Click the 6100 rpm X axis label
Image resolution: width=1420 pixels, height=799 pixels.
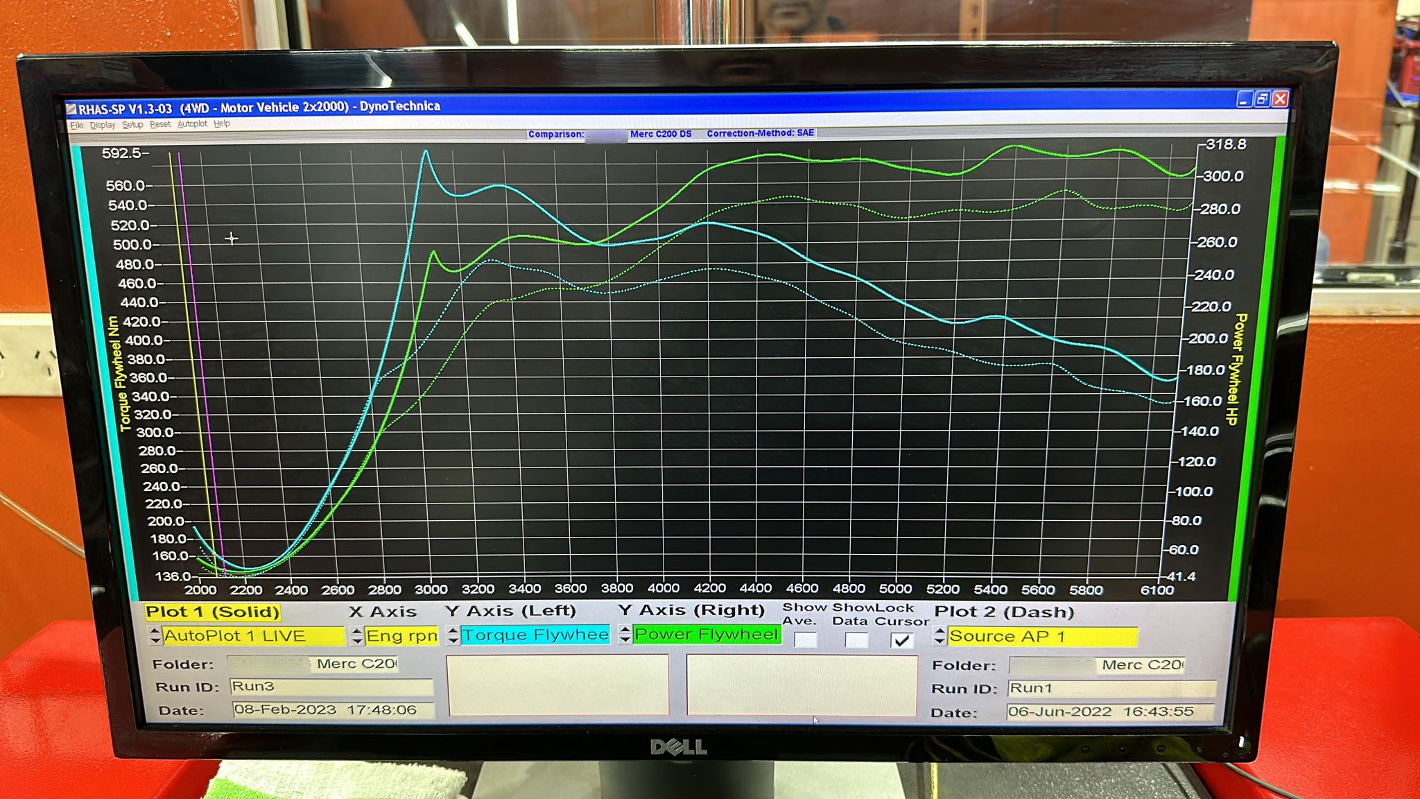click(x=1157, y=590)
